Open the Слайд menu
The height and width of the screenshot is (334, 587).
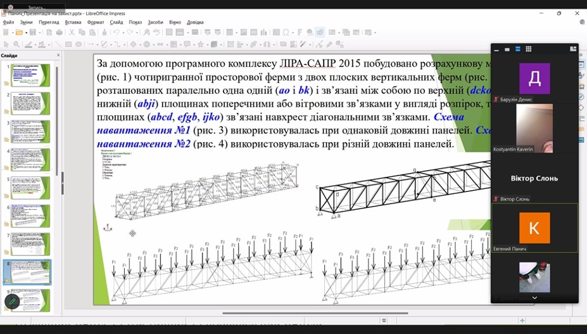click(x=117, y=22)
